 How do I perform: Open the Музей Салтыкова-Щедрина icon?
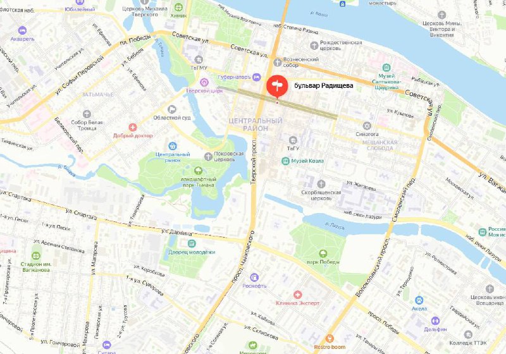(386, 68)
